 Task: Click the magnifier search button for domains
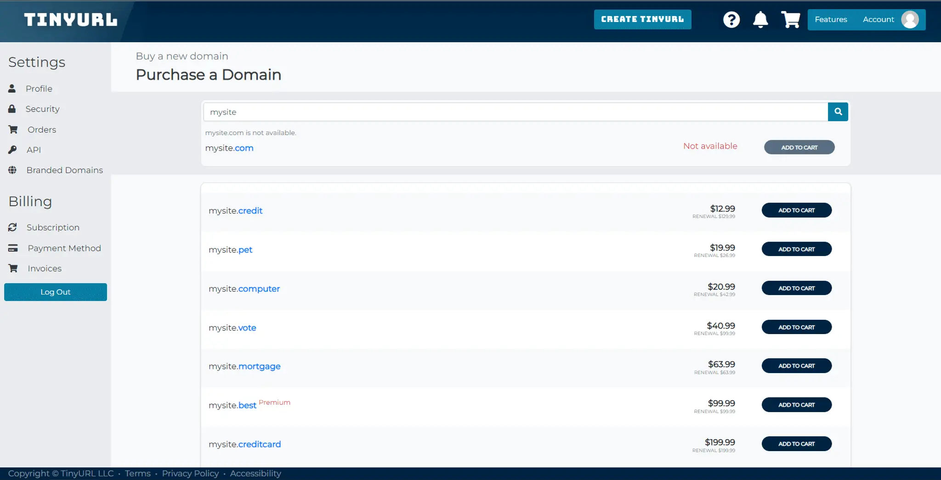click(838, 112)
